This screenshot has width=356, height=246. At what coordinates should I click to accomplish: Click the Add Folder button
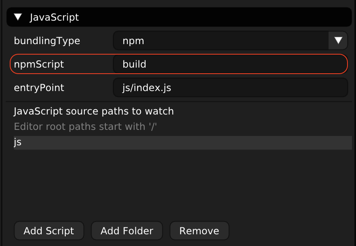pyautogui.click(x=127, y=230)
